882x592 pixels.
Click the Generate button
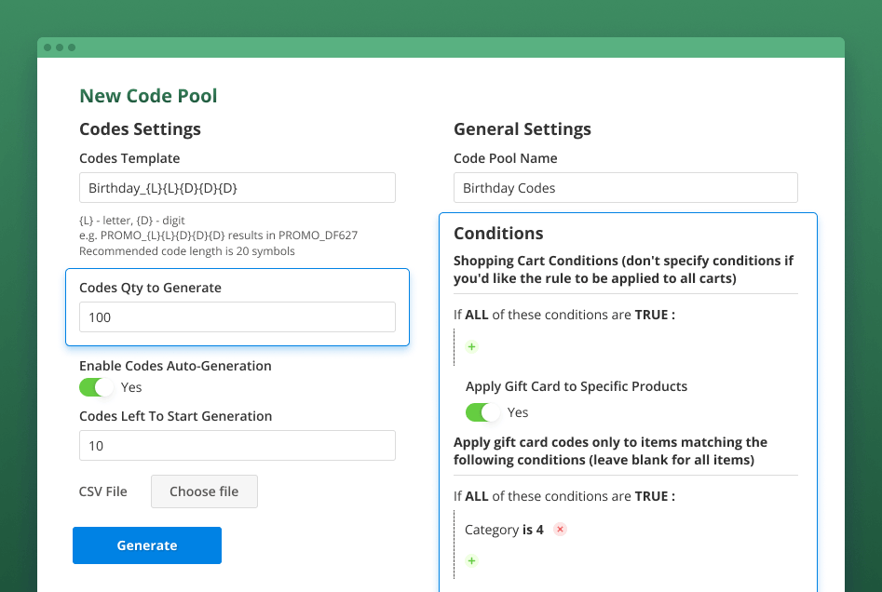146,545
